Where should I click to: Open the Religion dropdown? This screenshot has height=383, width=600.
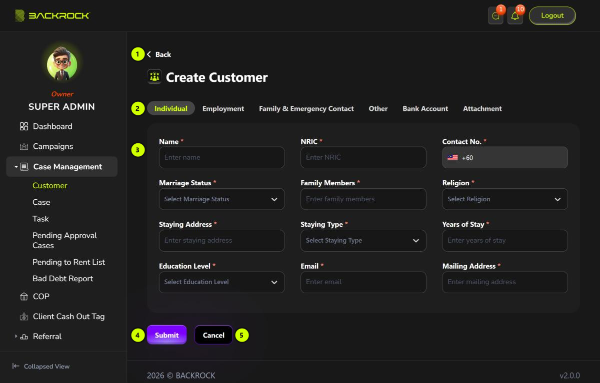[505, 199]
